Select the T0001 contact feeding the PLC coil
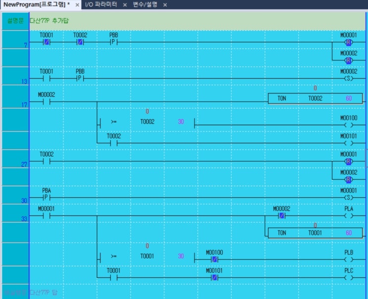 pos(114,278)
